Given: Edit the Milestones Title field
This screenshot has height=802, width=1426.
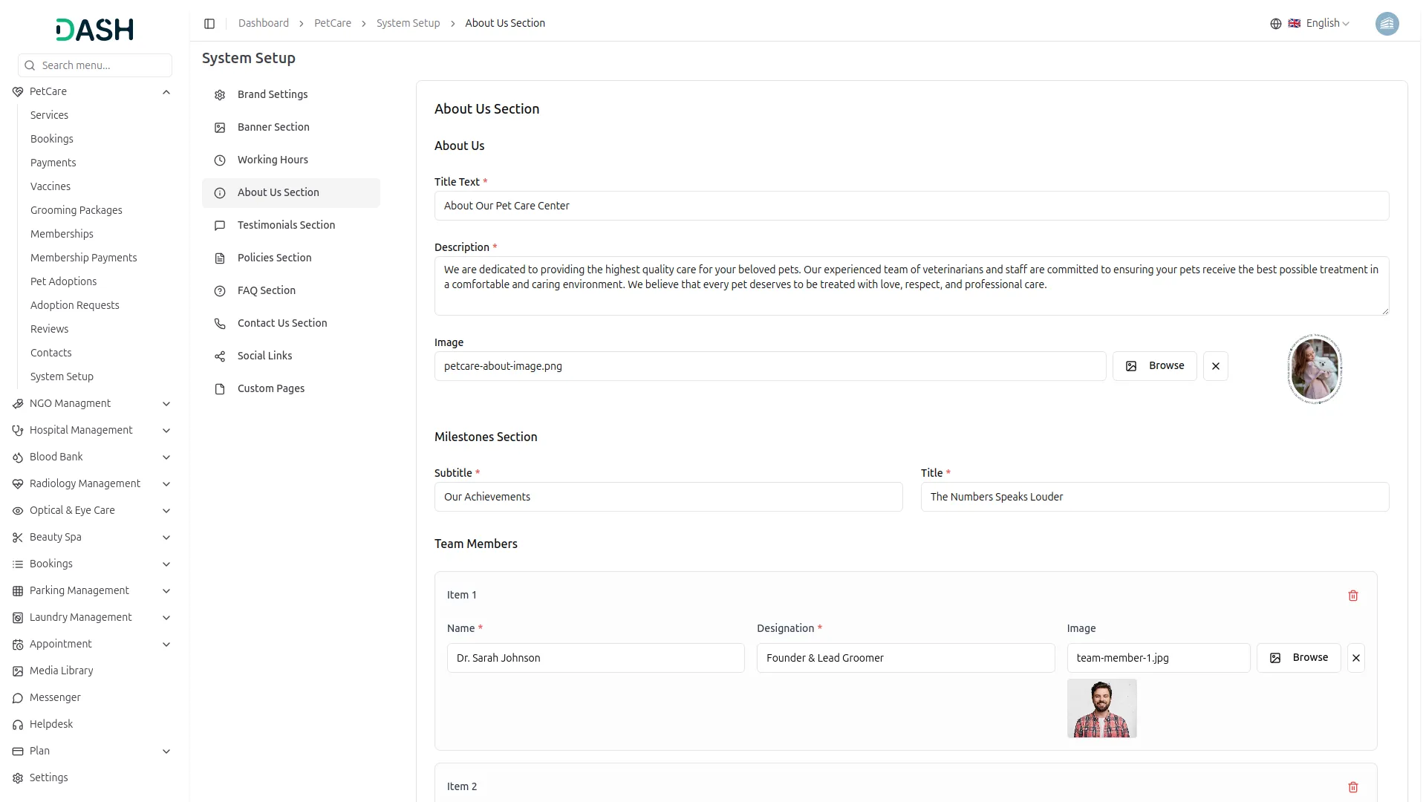Looking at the screenshot, I should [1155, 497].
